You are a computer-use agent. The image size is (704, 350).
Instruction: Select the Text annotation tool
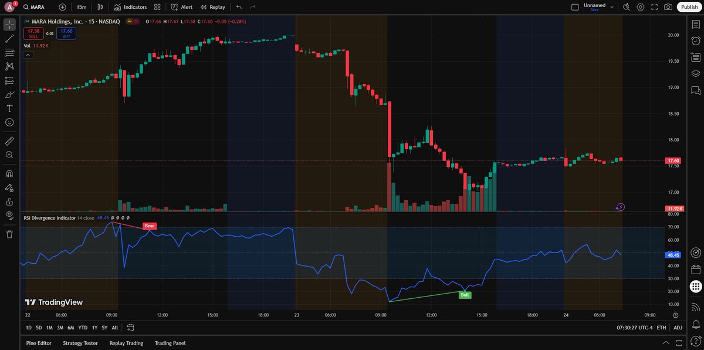click(x=9, y=109)
